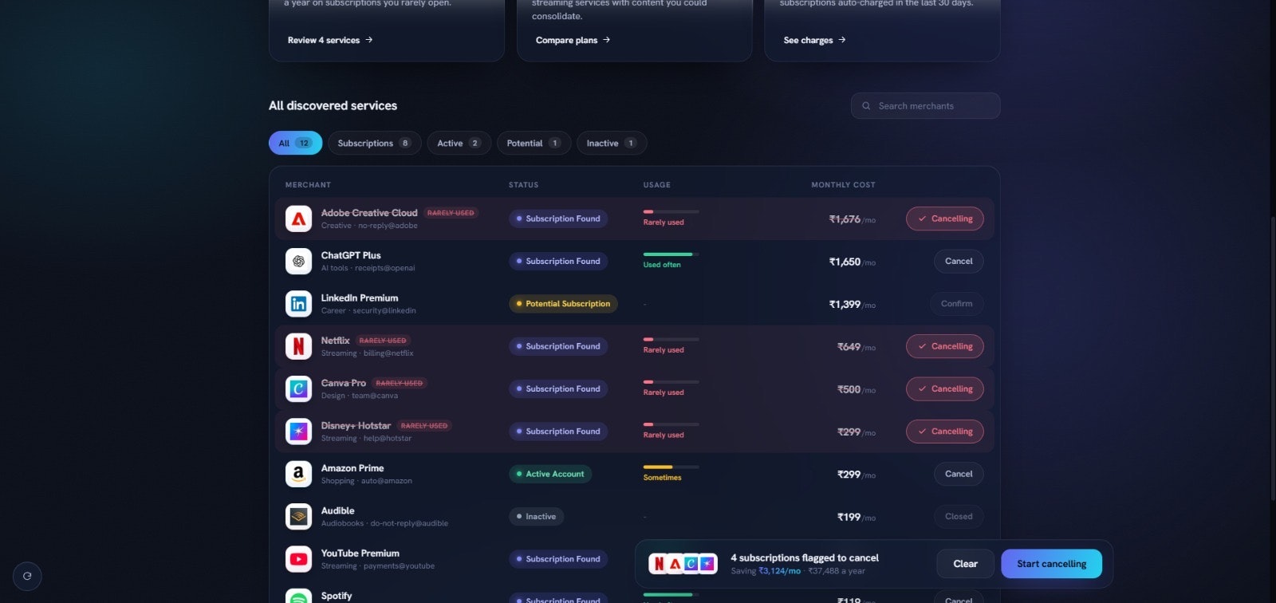This screenshot has height=603, width=1276.
Task: Flag Amazon Prime with Cancel button
Action: pyautogui.click(x=959, y=474)
